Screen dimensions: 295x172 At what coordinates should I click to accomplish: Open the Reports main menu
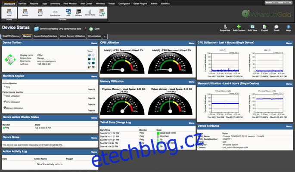point(34,3)
